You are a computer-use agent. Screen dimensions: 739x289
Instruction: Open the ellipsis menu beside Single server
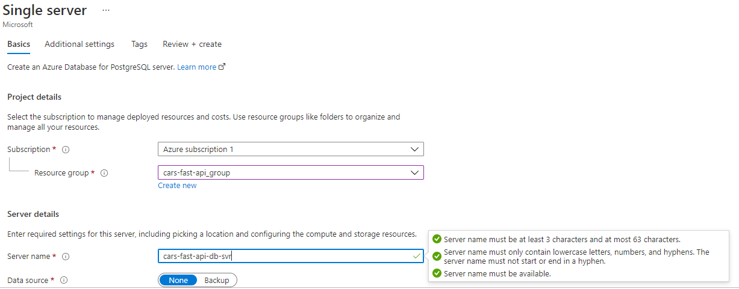106,11
